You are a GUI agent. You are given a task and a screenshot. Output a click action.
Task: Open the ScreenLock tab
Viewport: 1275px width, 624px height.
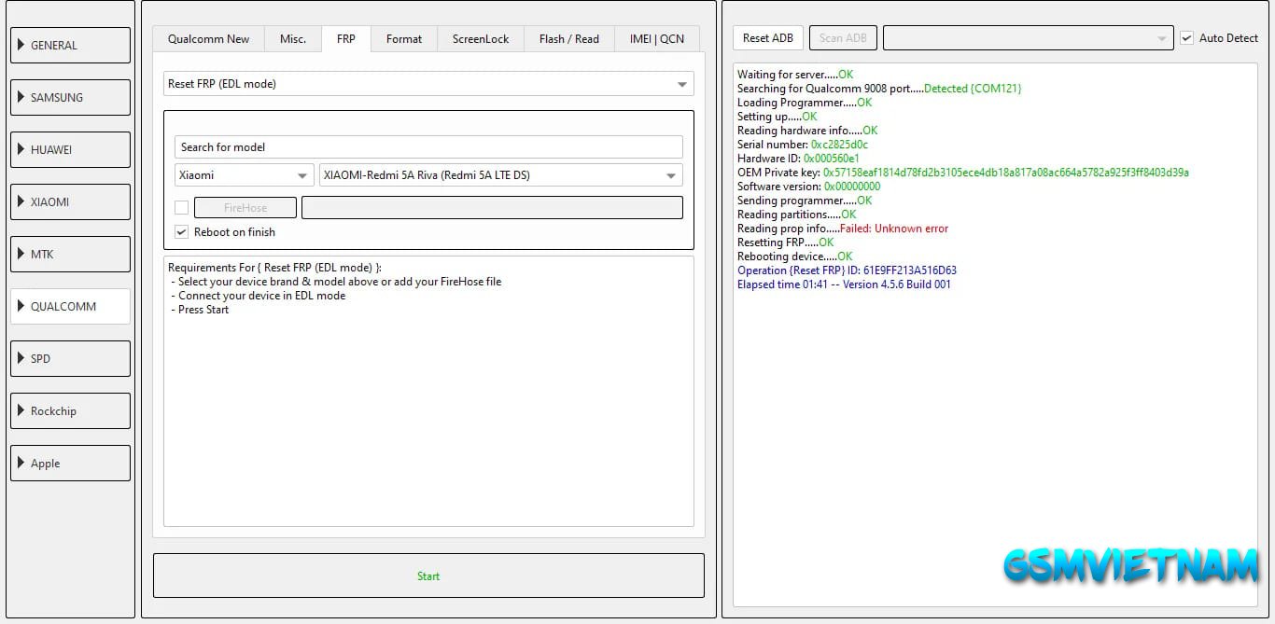click(481, 39)
